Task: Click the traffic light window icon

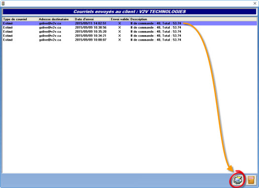Action: point(3,3)
